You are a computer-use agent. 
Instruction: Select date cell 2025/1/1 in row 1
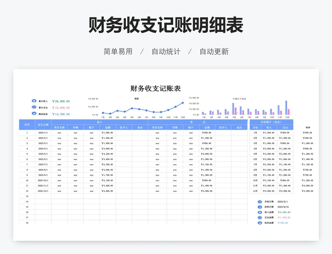(x=43, y=133)
